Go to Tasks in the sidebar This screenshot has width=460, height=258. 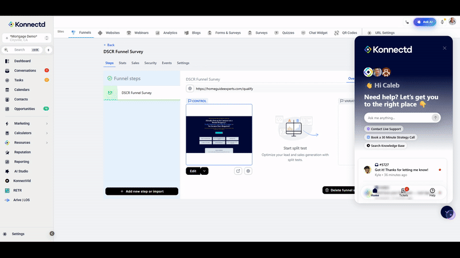[x=19, y=80]
